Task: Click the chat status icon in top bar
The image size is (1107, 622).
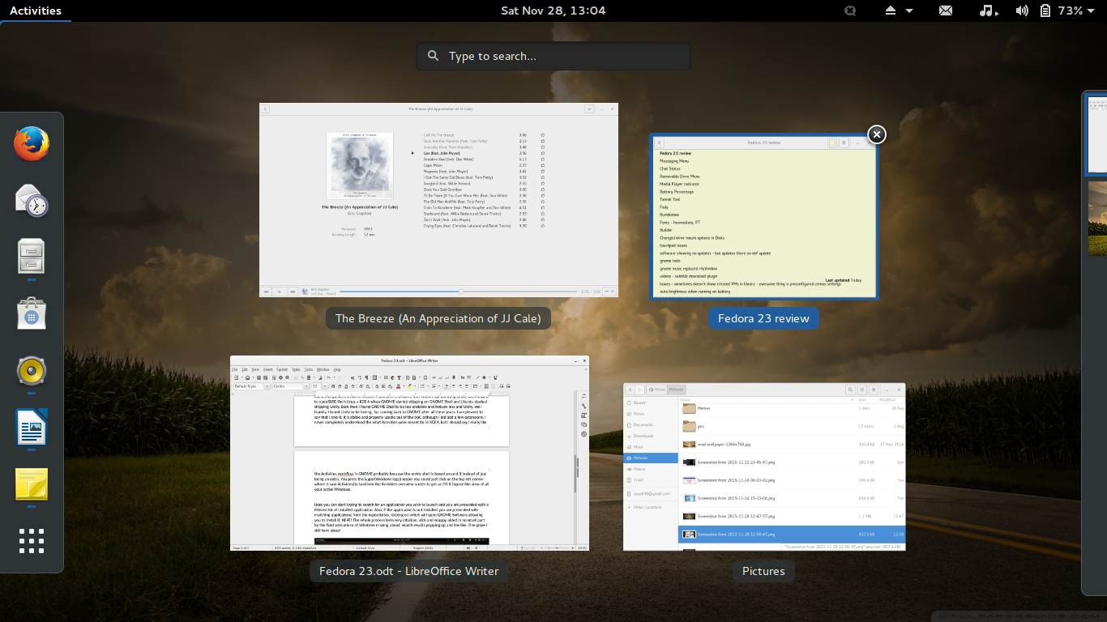Action: (850, 11)
